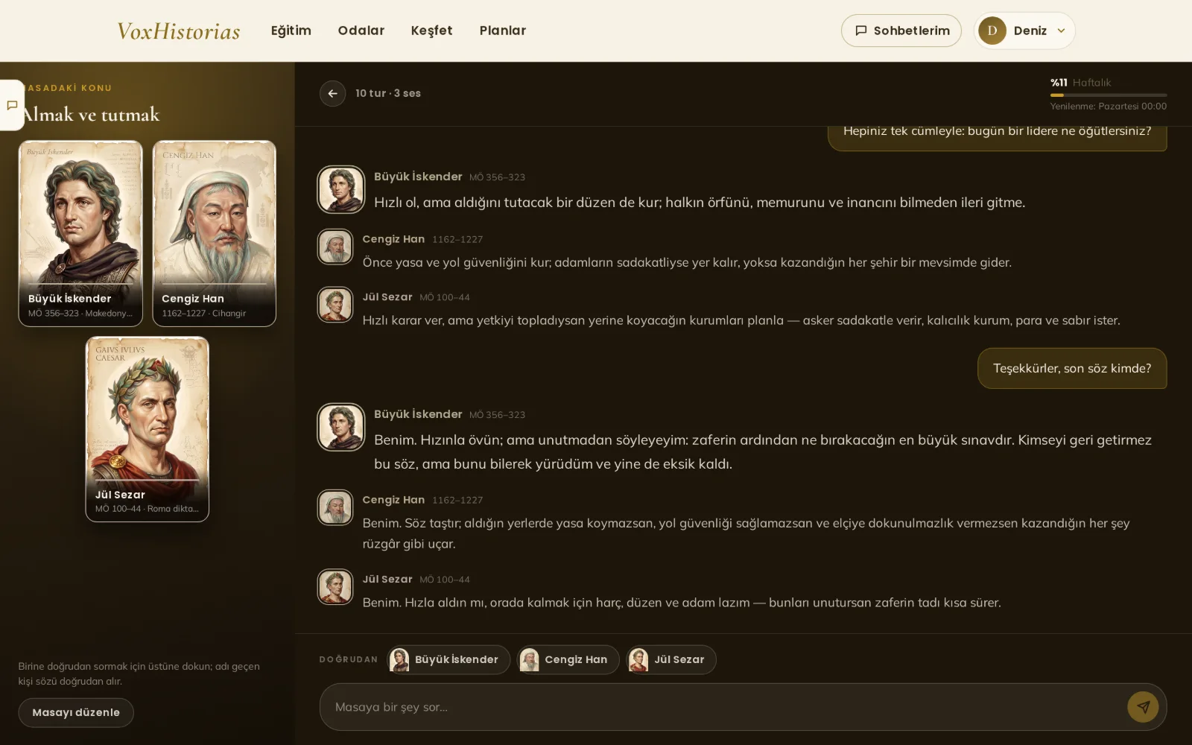This screenshot has height=745, width=1192.
Task: Click the '10 tur · 3 ses' label
Action: pyautogui.click(x=388, y=93)
